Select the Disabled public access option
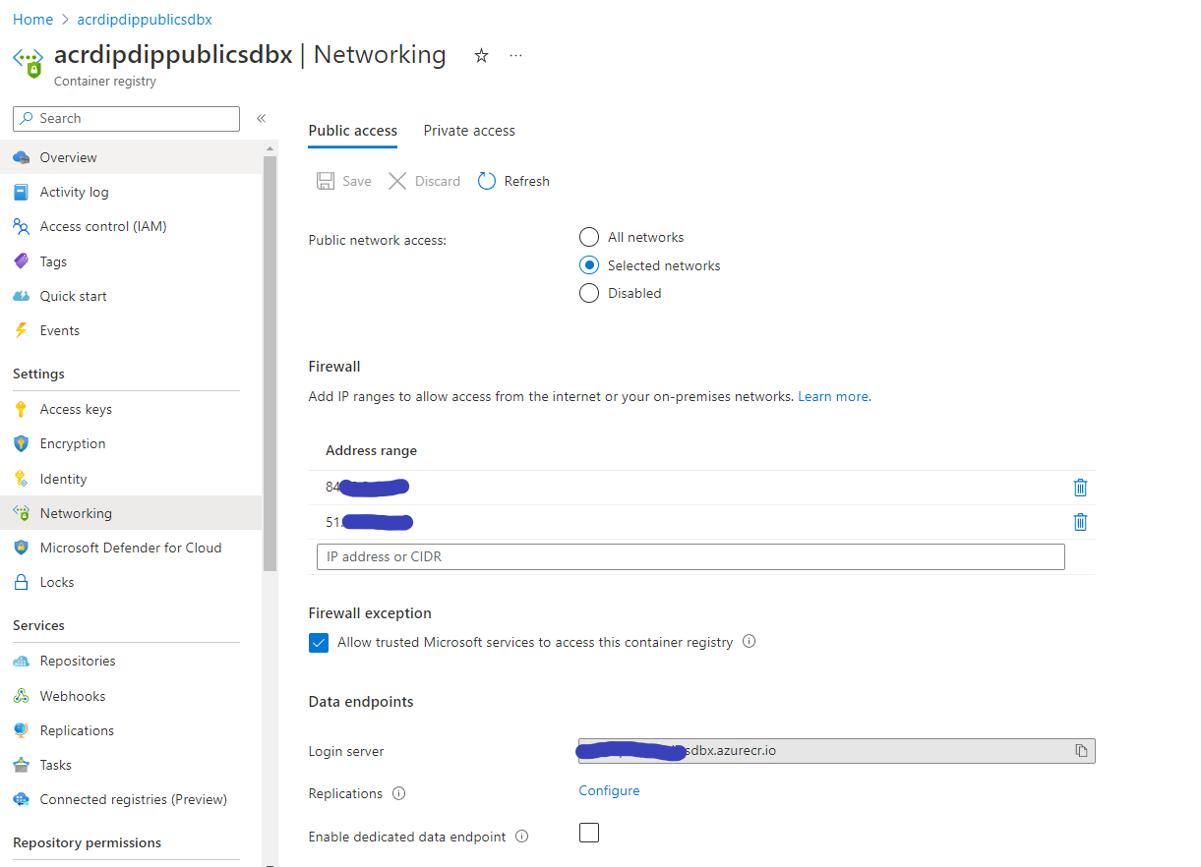 pyautogui.click(x=589, y=293)
